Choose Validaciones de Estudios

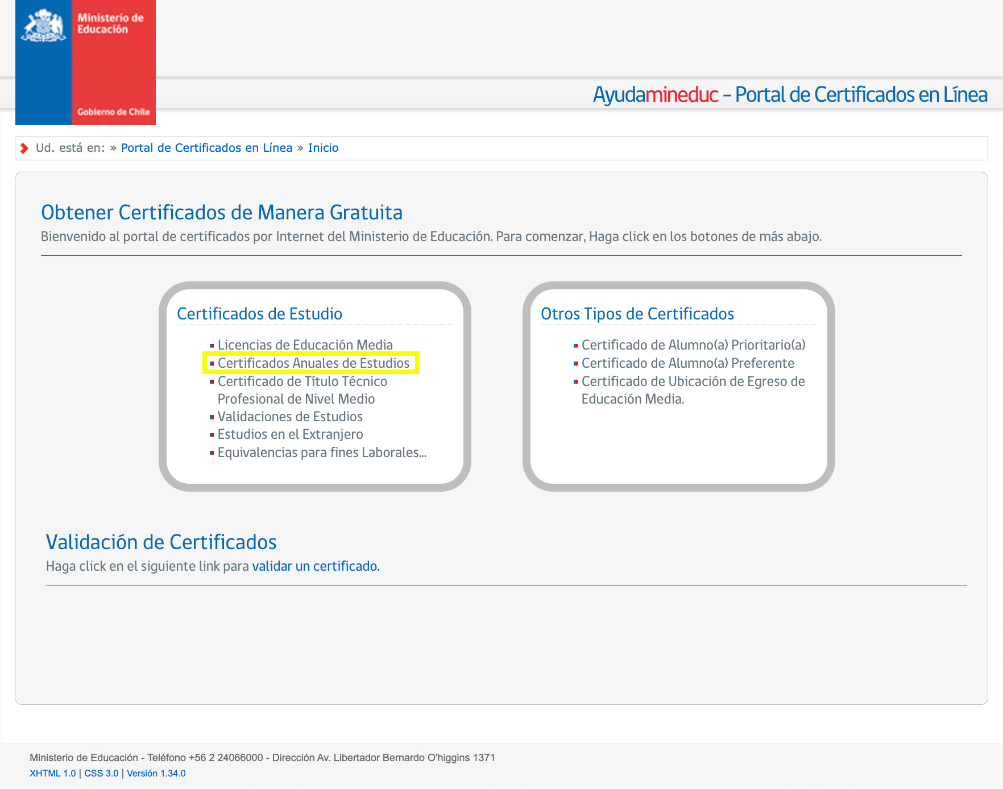point(290,417)
